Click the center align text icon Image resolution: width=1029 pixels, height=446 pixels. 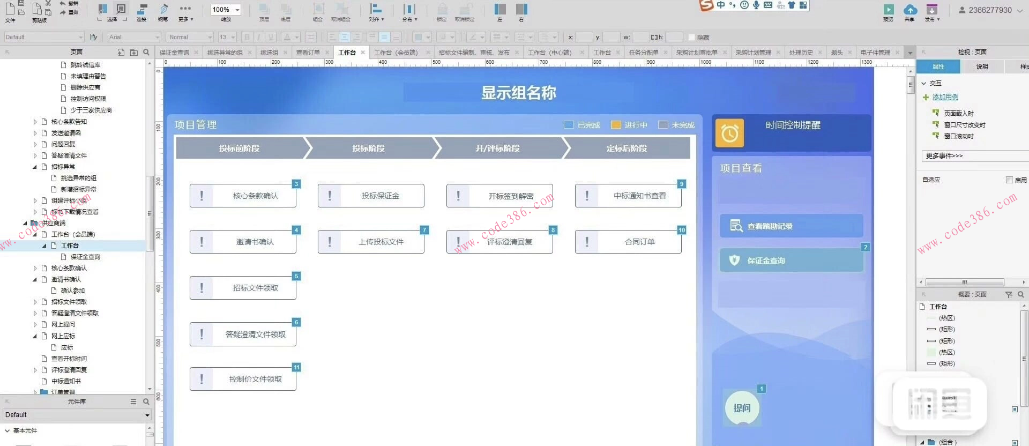[x=345, y=37]
